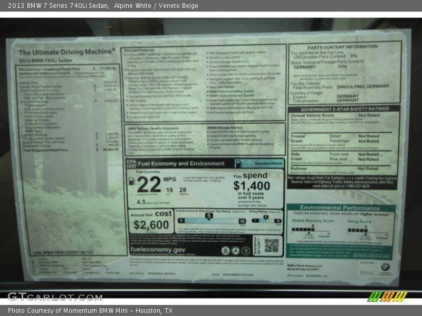
Task: Click the large '22' combined MPG figure
Action: coord(149,185)
